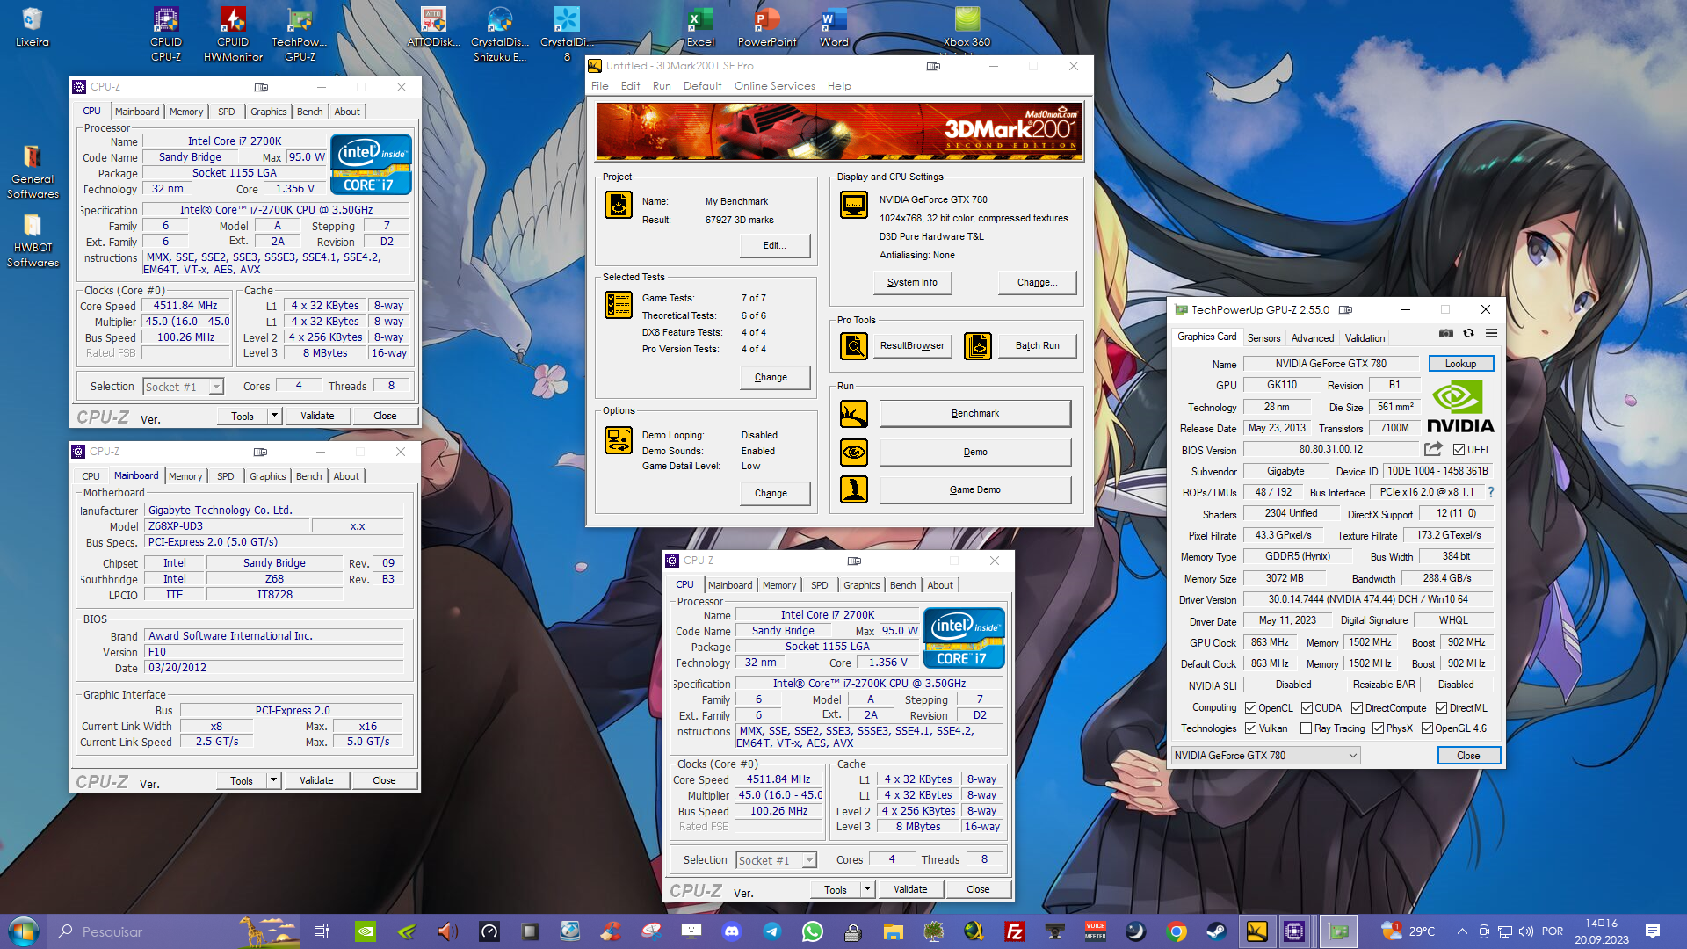The height and width of the screenshot is (949, 1687).
Task: Click Bus Interface question mark in GPU-Z
Action: click(x=1491, y=492)
